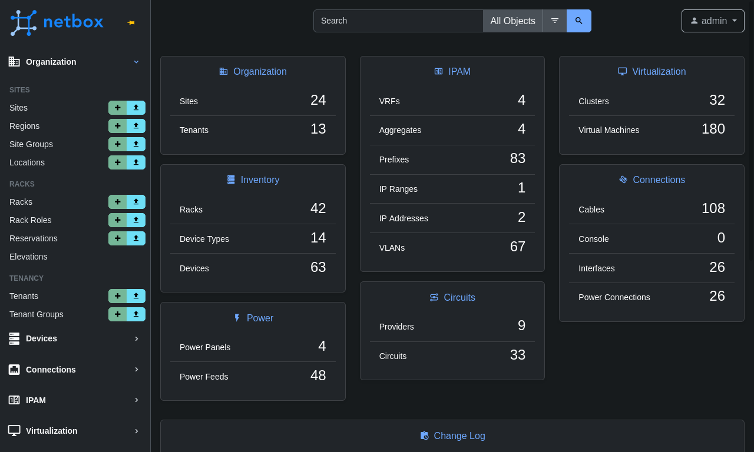The height and width of the screenshot is (452, 754).
Task: Open the All Objects search scope selector
Action: (x=512, y=21)
